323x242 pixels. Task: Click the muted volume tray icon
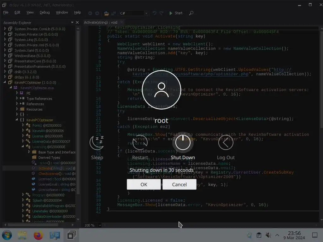tap(268, 235)
